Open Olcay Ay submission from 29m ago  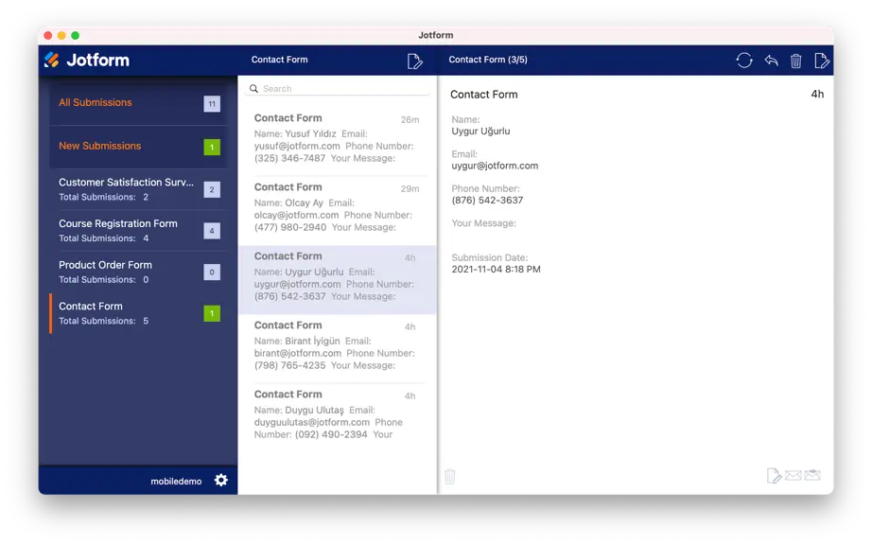click(x=337, y=210)
